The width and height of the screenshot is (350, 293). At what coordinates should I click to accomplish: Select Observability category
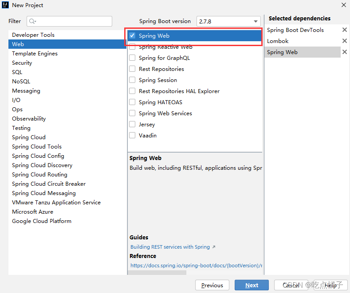click(x=67, y=119)
